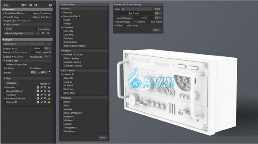The image size is (258, 144).
Task: Click magnifier icon in Ambient Occlusion row
Action: tap(45, 98)
